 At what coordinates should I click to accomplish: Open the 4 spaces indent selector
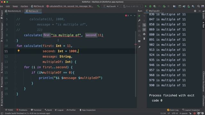184,113
